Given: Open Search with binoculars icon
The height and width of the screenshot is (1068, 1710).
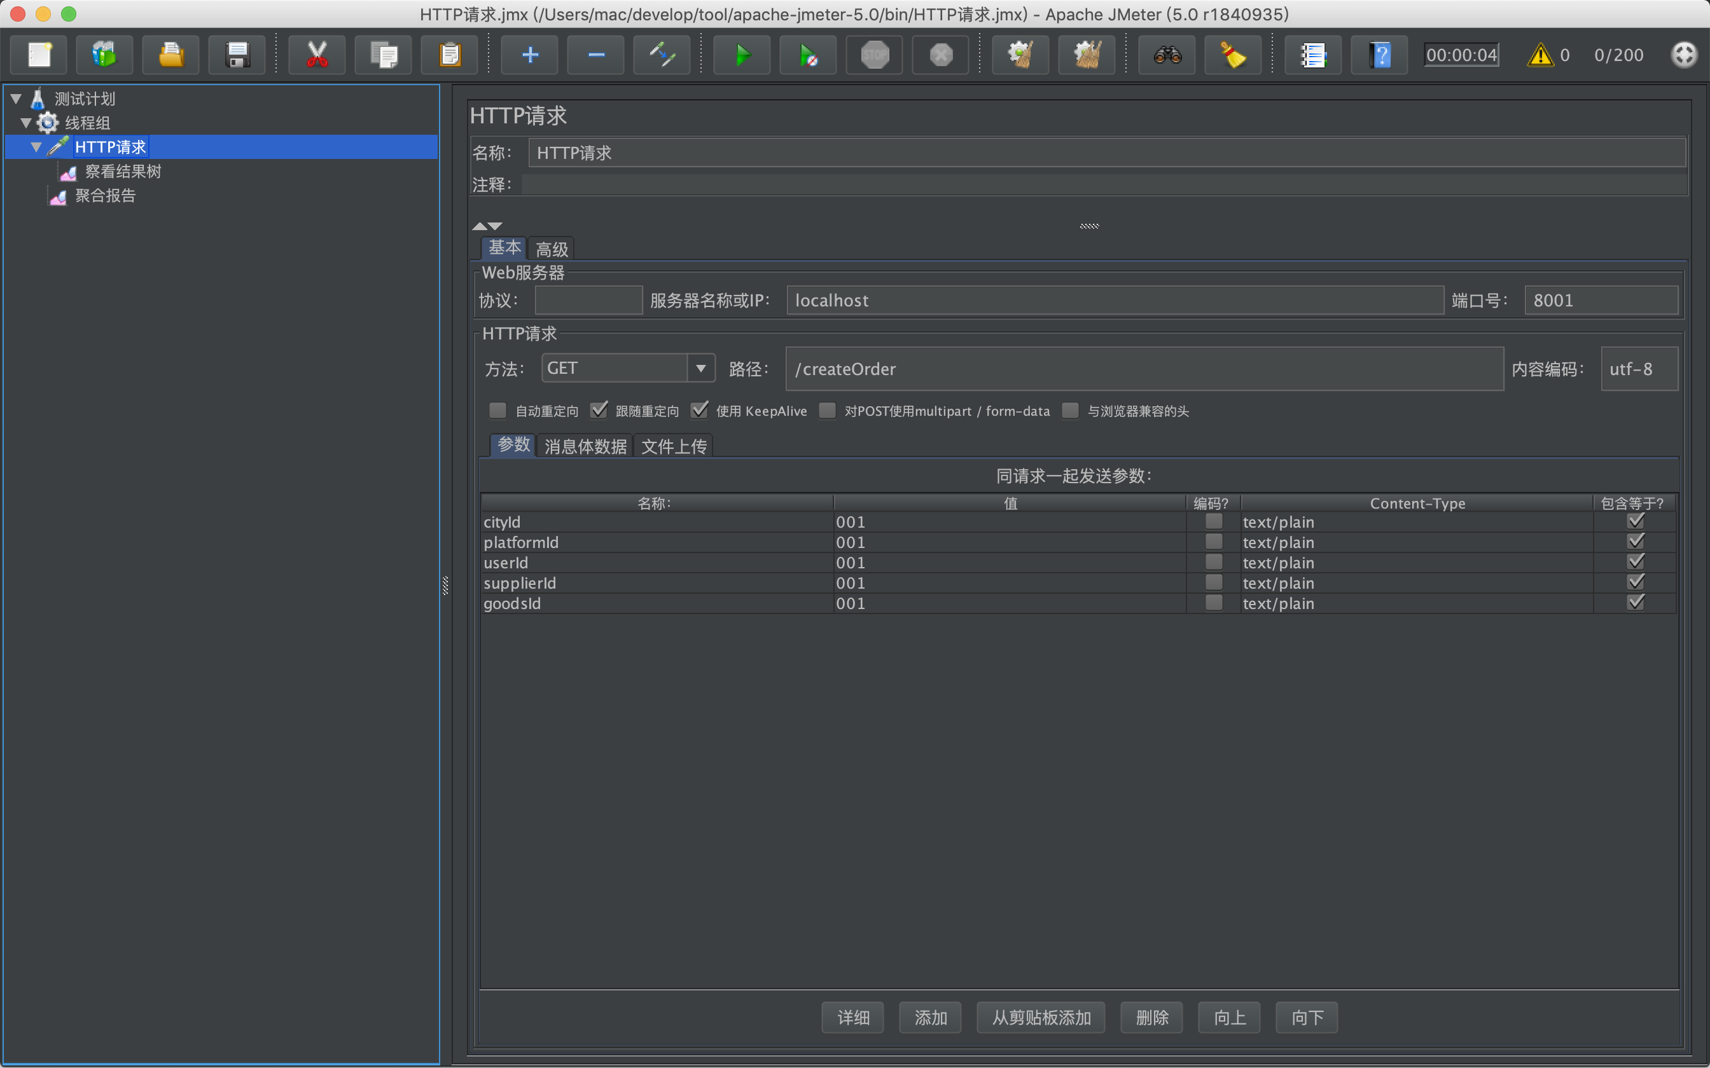Looking at the screenshot, I should [1167, 55].
